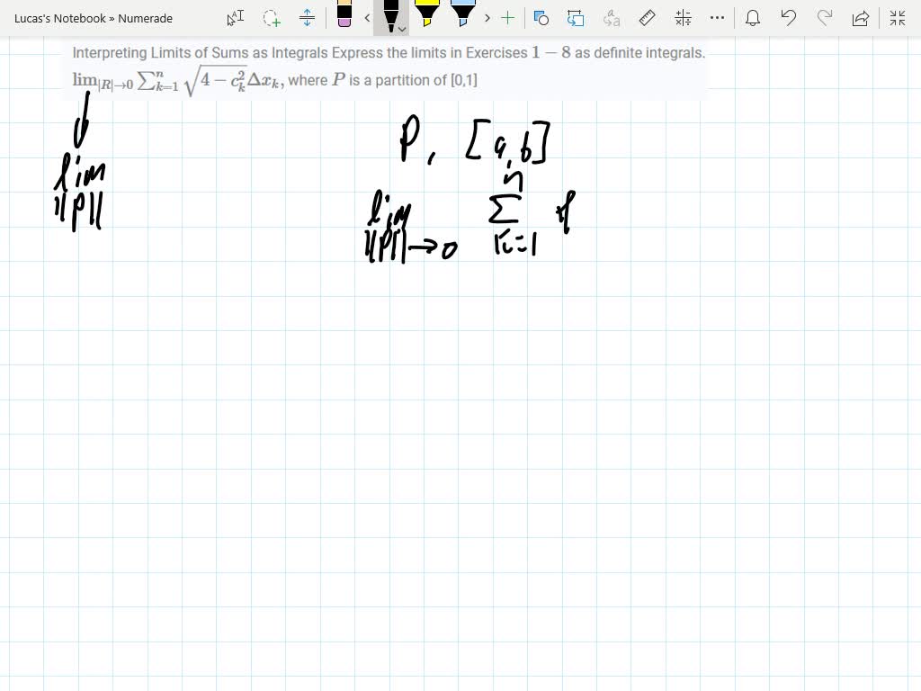The height and width of the screenshot is (691, 921).
Task: Open the Math assistant
Action: point(681,18)
